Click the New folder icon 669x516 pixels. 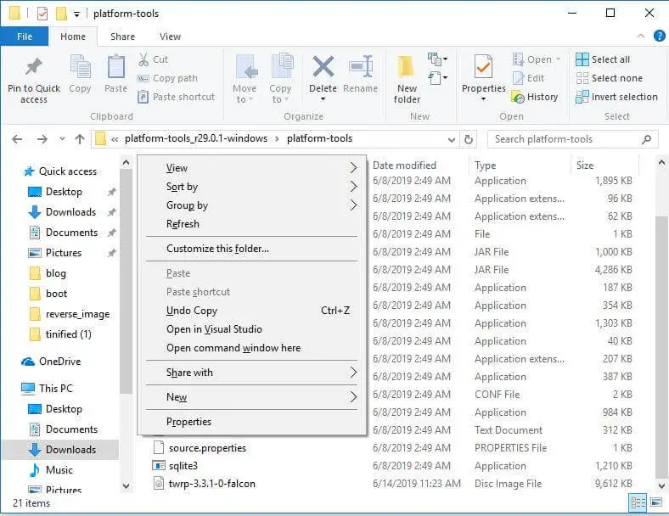coord(407,68)
